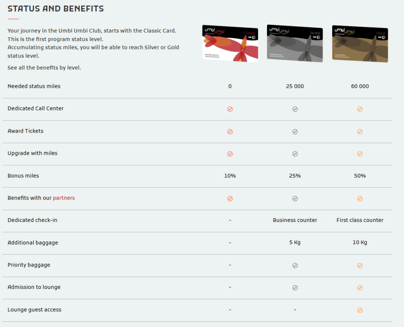The image size is (404, 327).
Task: Select the Classic card image
Action: click(x=230, y=43)
